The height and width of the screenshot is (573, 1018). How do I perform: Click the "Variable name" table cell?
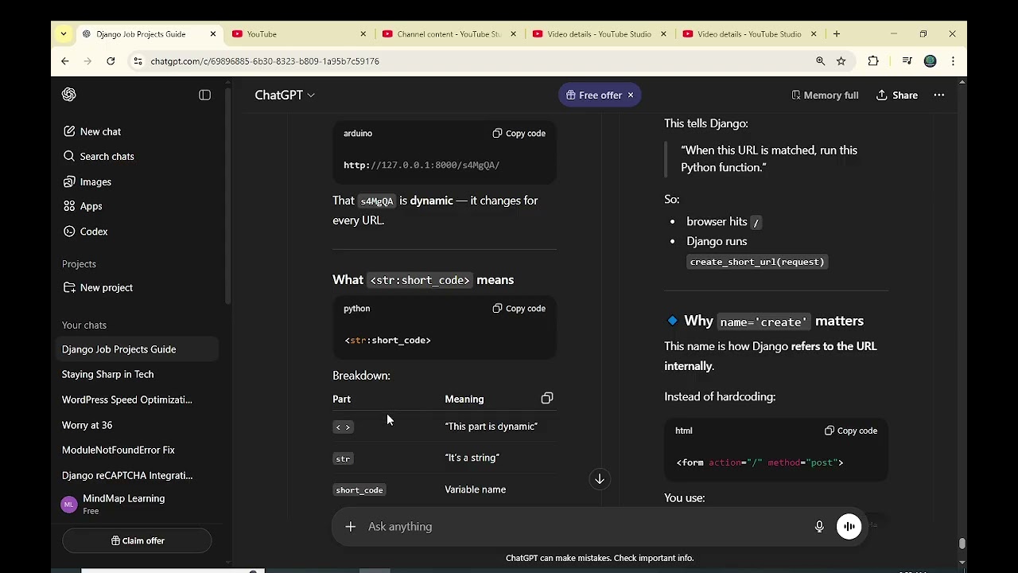pos(475,489)
